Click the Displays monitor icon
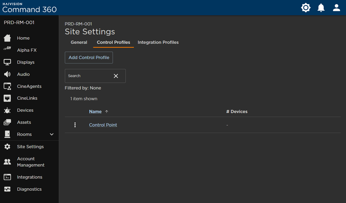This screenshot has height=203, width=346. (x=7, y=62)
